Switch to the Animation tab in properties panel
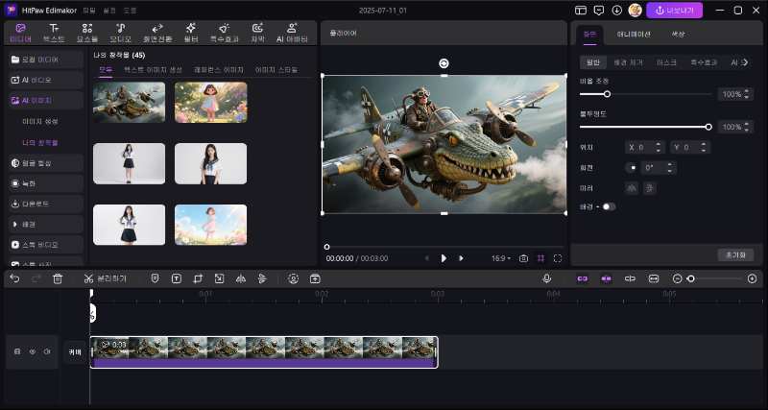The image size is (768, 410). coord(634,35)
